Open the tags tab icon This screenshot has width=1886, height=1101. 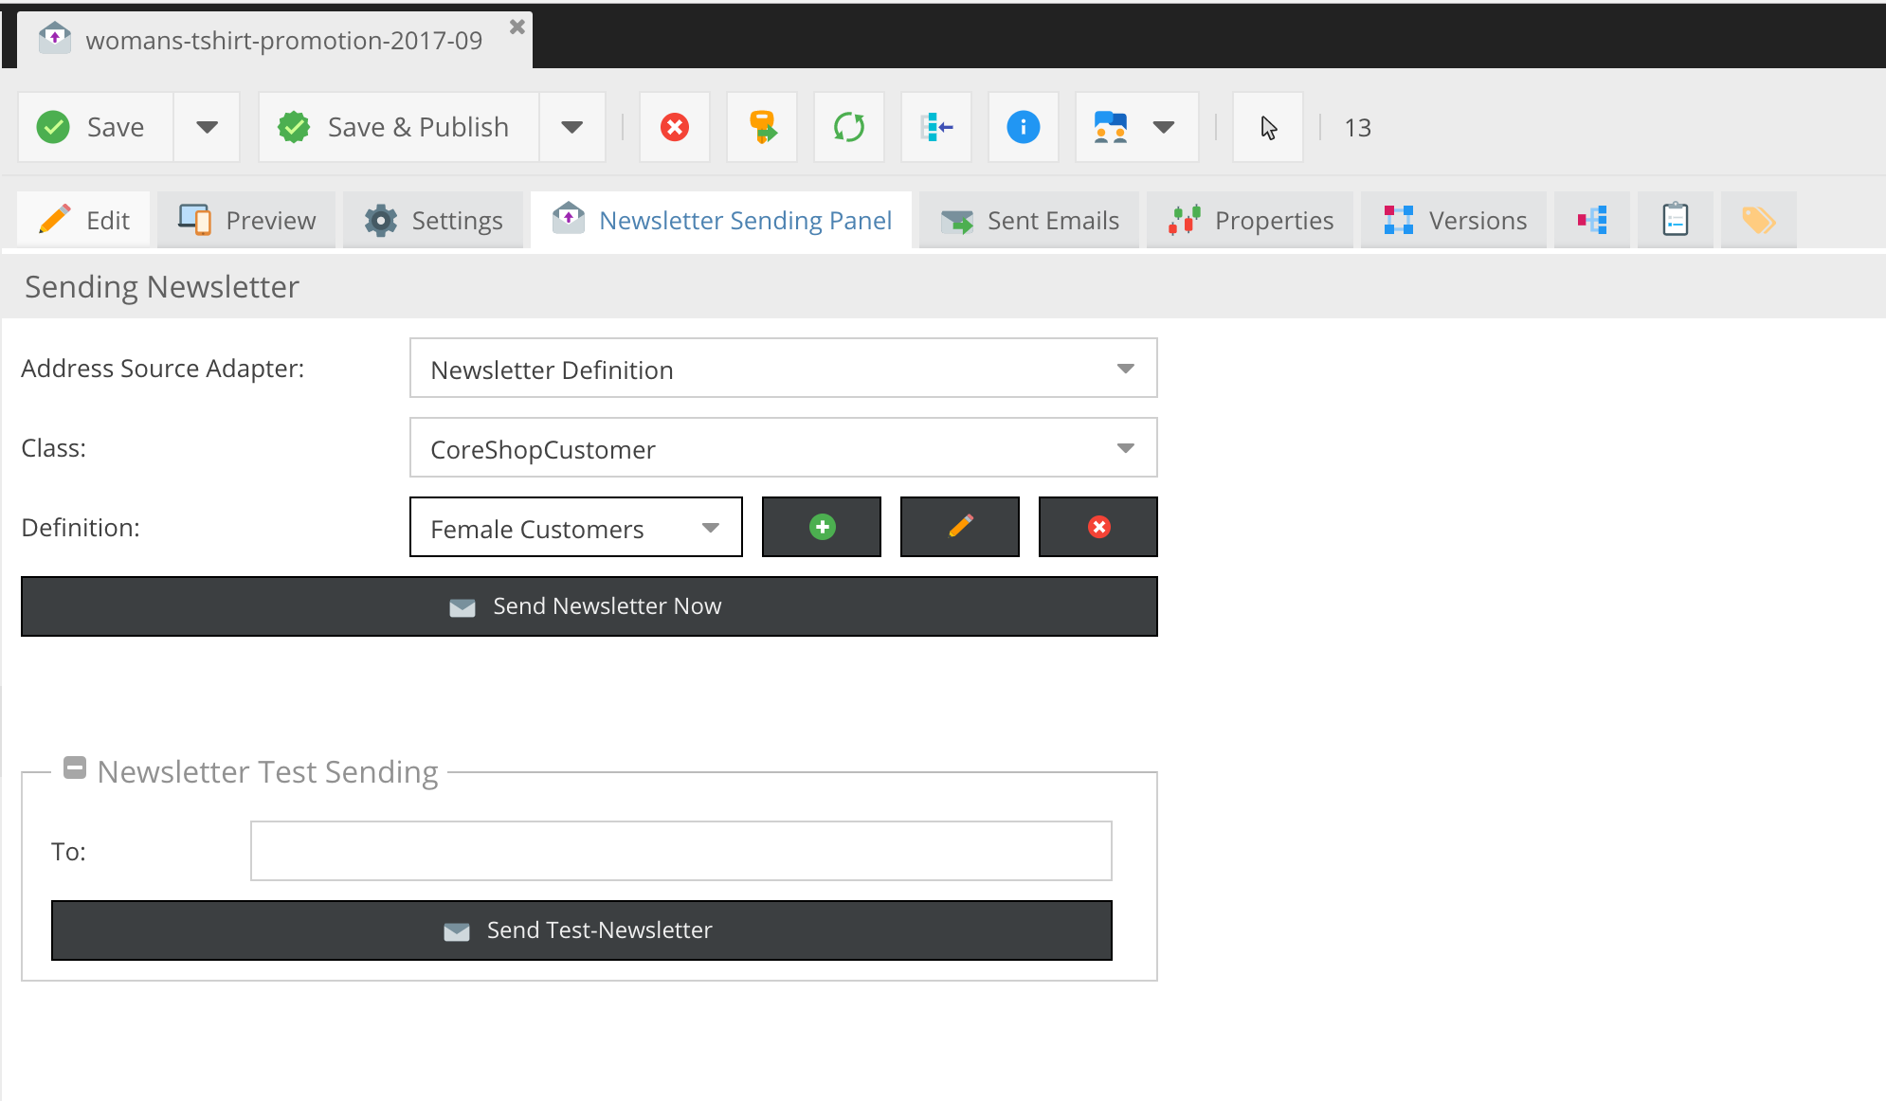[x=1758, y=220]
